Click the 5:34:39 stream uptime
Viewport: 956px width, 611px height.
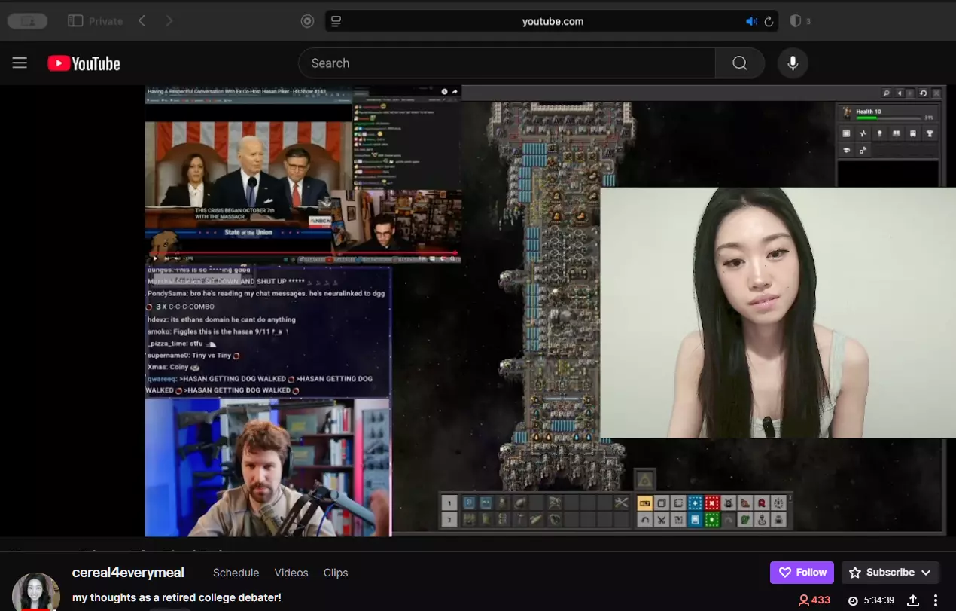(x=871, y=600)
